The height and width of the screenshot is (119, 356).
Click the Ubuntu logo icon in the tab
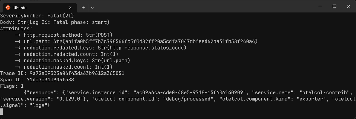click(x=8, y=8)
